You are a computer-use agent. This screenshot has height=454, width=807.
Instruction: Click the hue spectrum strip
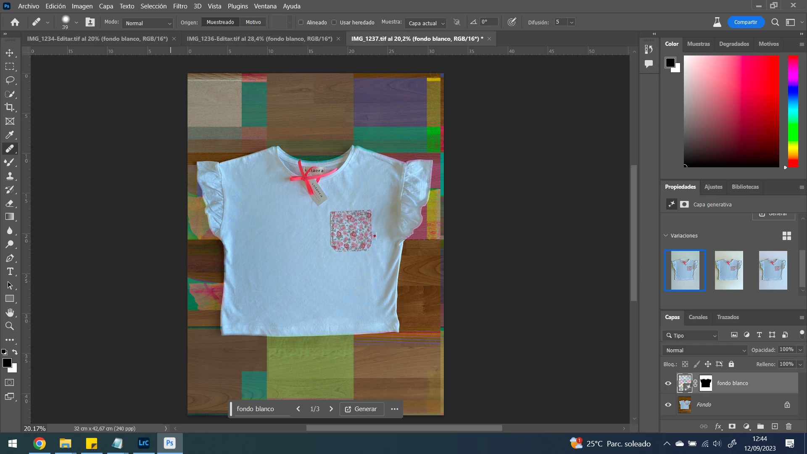pyautogui.click(x=793, y=111)
